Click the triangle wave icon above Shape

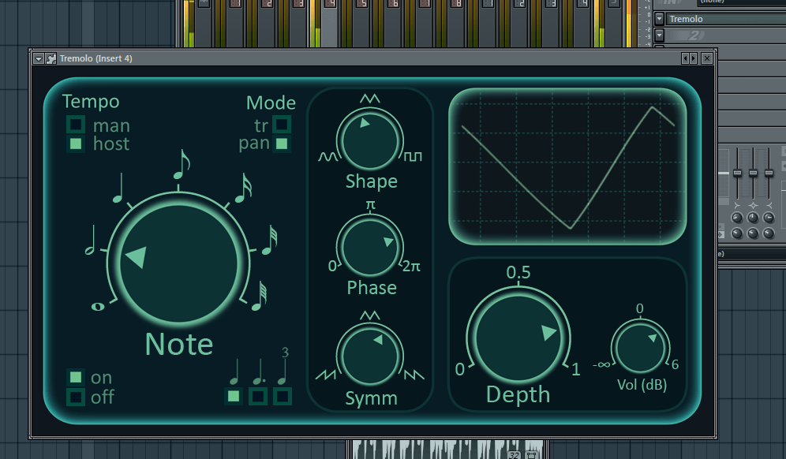(x=370, y=99)
